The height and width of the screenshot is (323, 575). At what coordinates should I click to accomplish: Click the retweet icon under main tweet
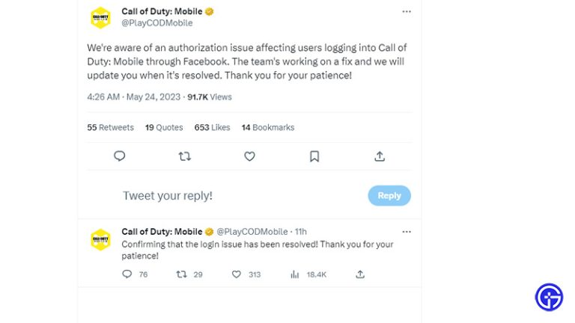[x=184, y=156]
